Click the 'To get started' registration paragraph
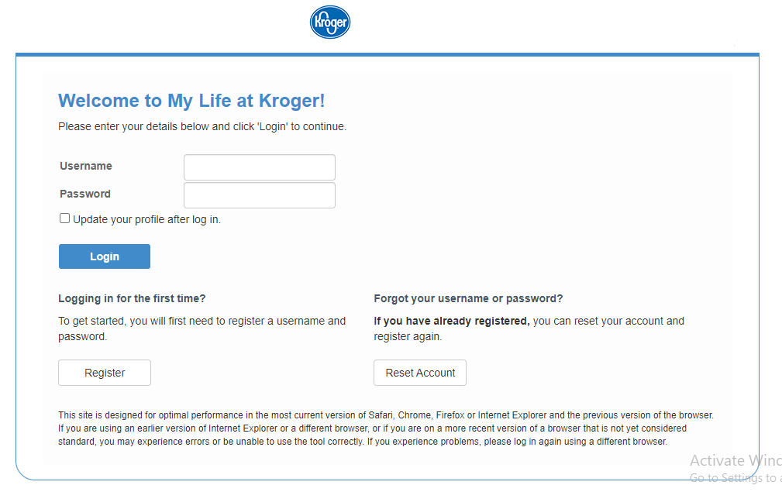Viewport: 782px width, 492px height. point(202,329)
